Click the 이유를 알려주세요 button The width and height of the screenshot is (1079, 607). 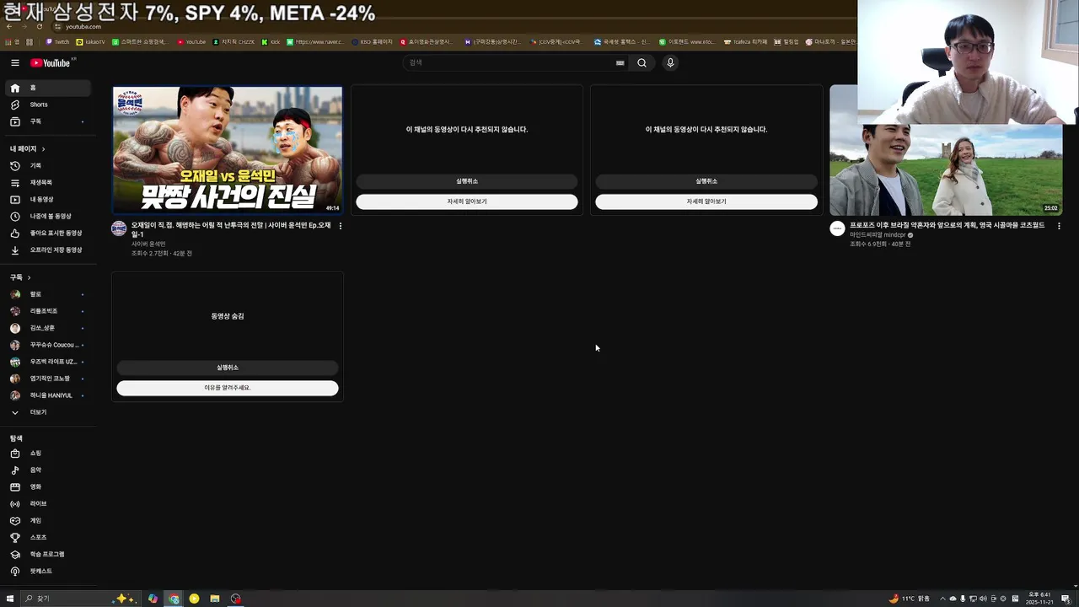pyautogui.click(x=228, y=388)
